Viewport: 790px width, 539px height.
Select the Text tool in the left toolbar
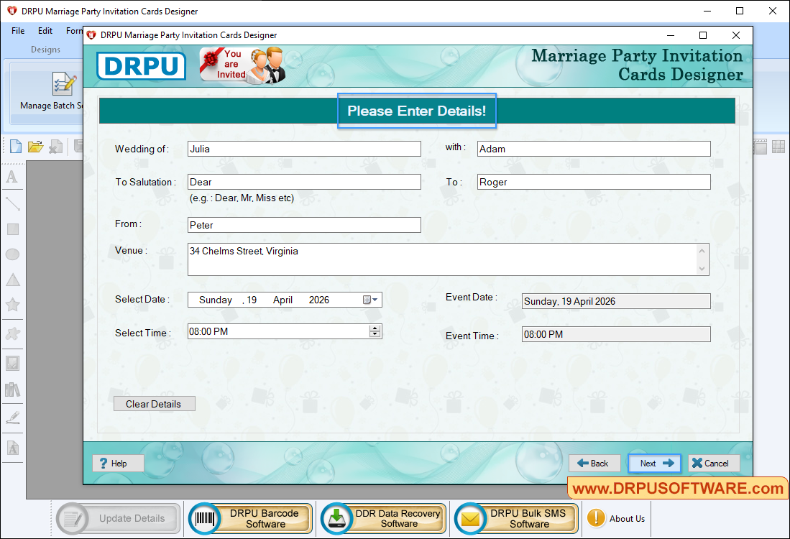12,177
